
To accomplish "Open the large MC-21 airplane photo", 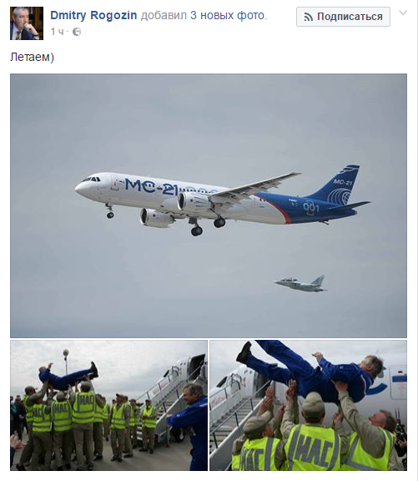I will coord(209,205).
